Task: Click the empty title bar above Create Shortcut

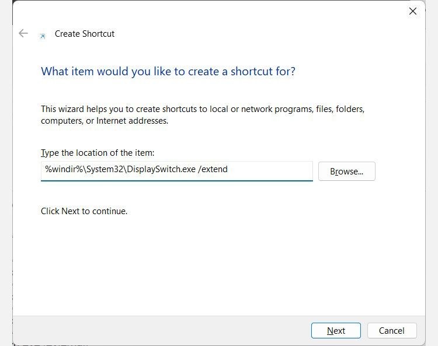Action: 210,11
